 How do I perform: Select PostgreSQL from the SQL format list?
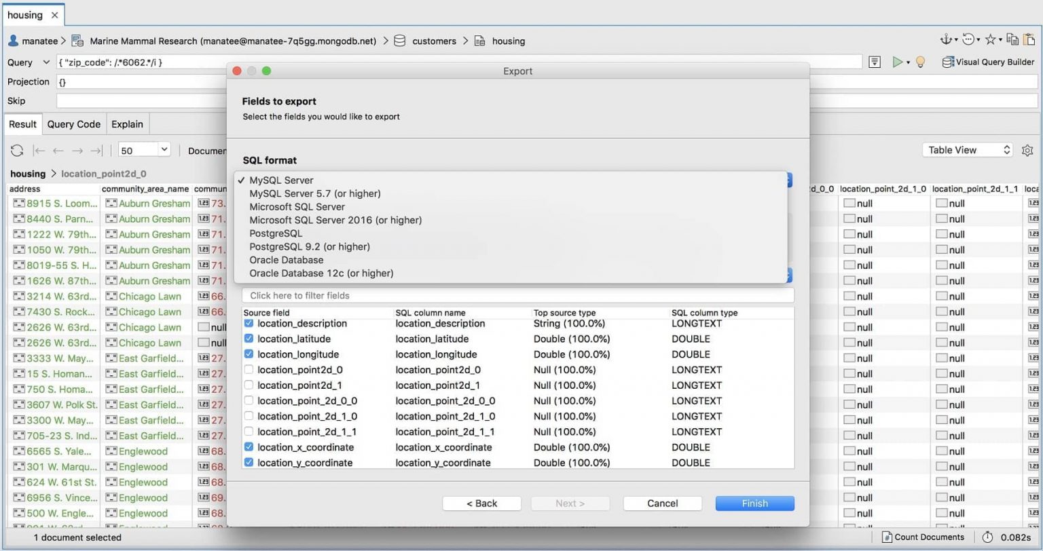(x=276, y=233)
